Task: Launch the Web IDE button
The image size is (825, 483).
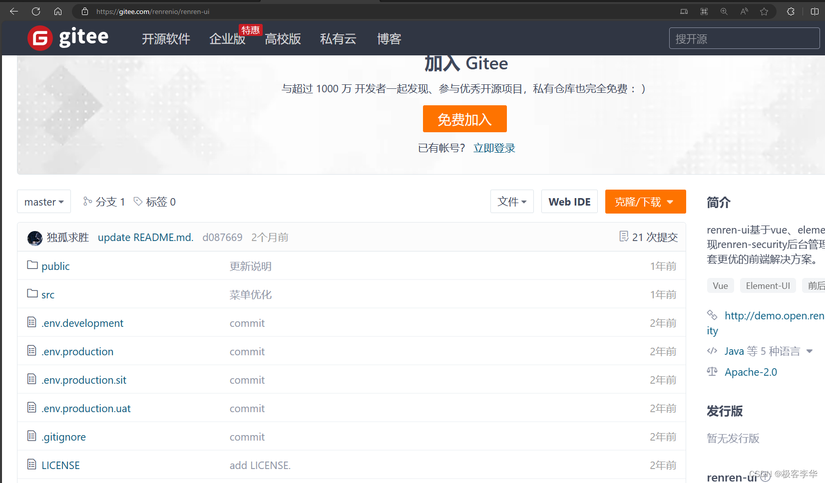Action: (569, 202)
